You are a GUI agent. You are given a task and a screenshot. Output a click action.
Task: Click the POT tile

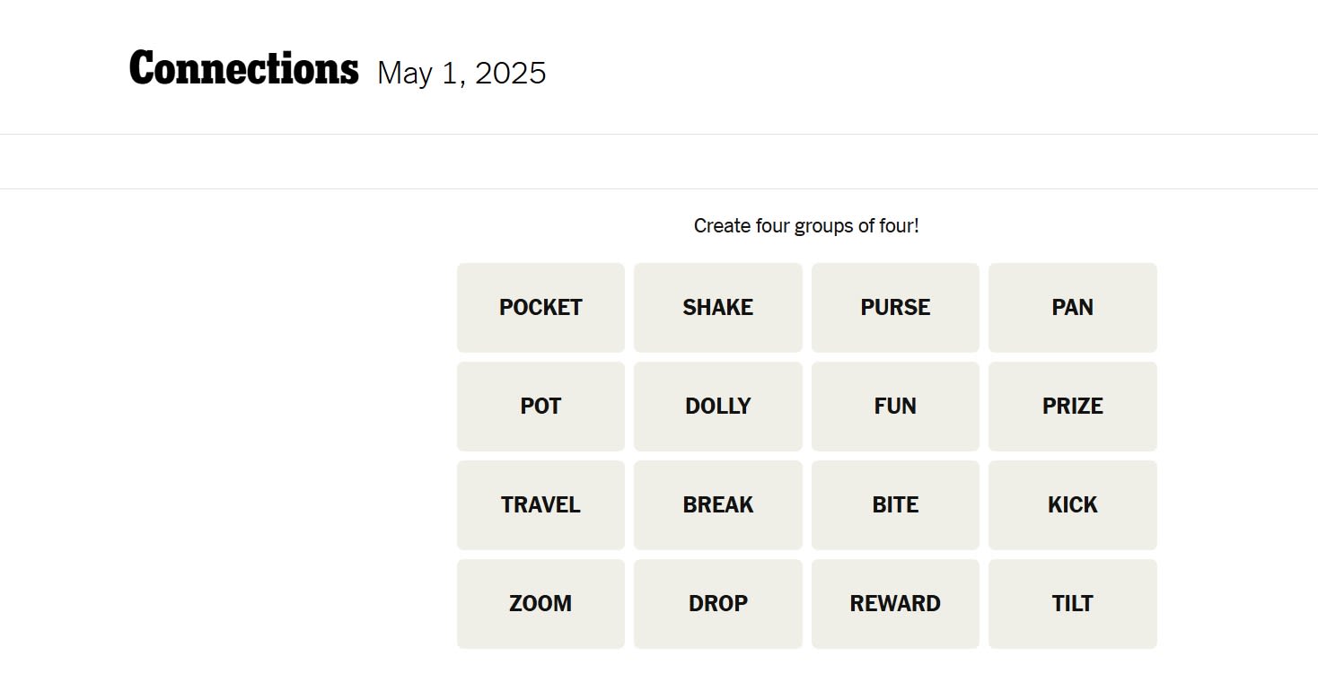click(x=540, y=406)
